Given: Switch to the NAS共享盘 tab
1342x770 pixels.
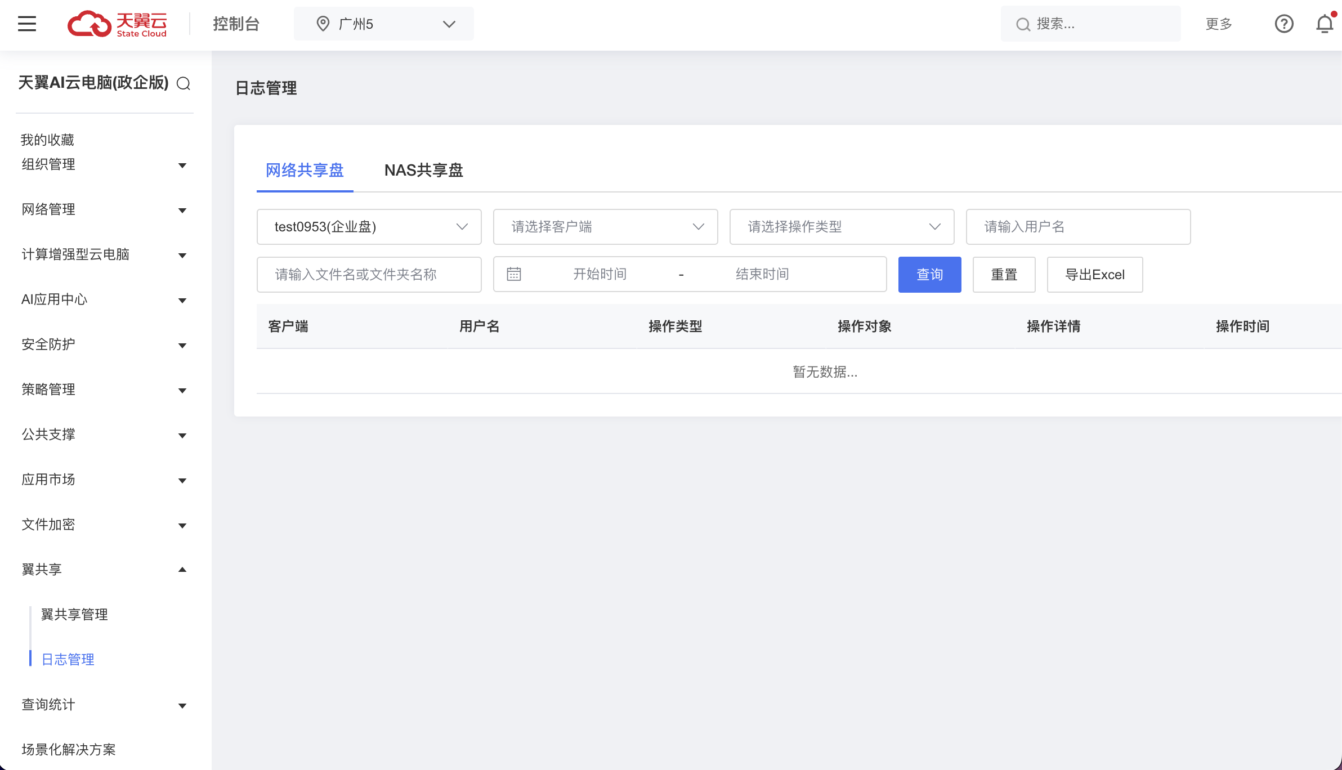Looking at the screenshot, I should tap(423, 170).
